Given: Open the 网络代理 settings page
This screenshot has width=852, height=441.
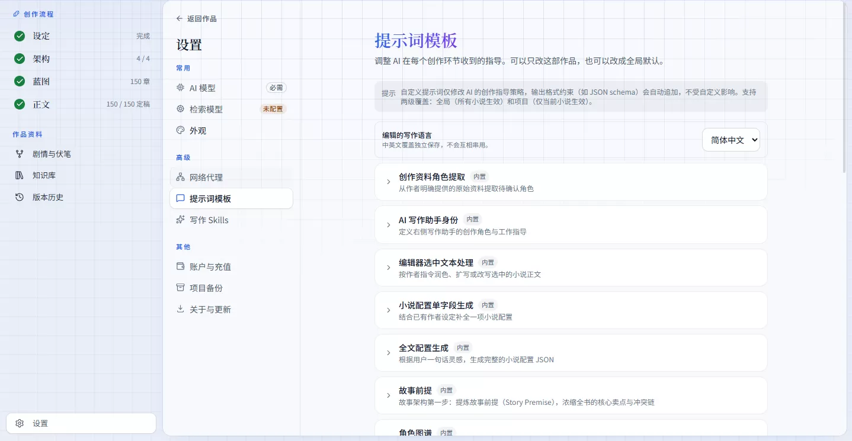Looking at the screenshot, I should (231, 177).
